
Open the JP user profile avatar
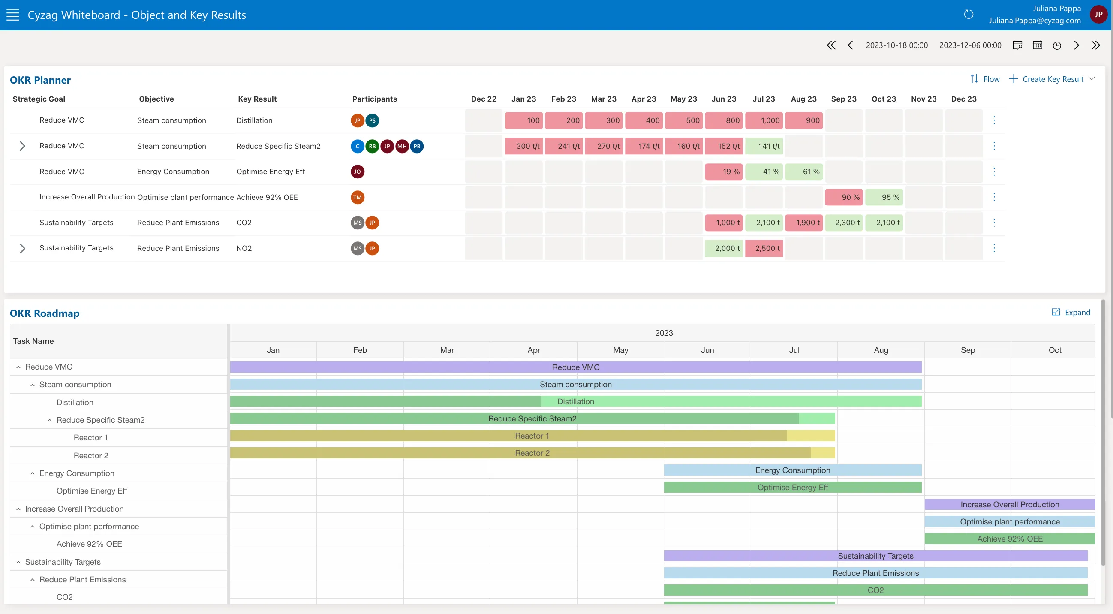coord(1098,15)
